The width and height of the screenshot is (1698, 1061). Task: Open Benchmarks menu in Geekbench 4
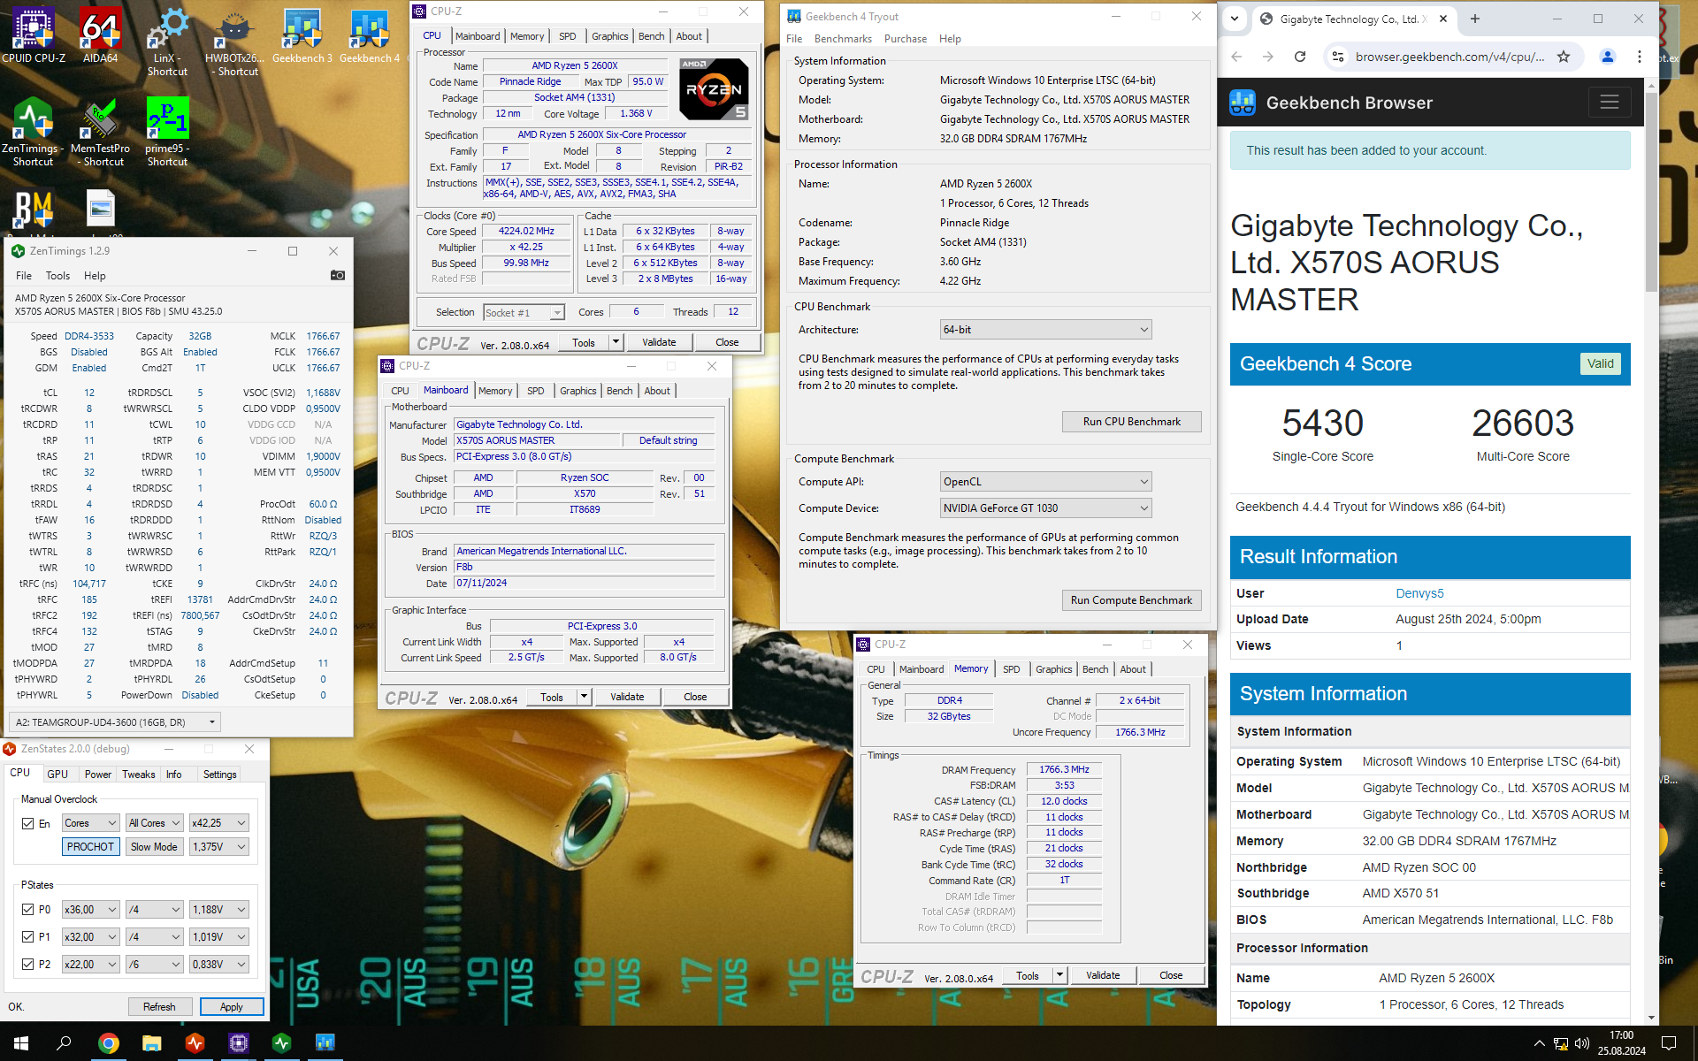(842, 39)
